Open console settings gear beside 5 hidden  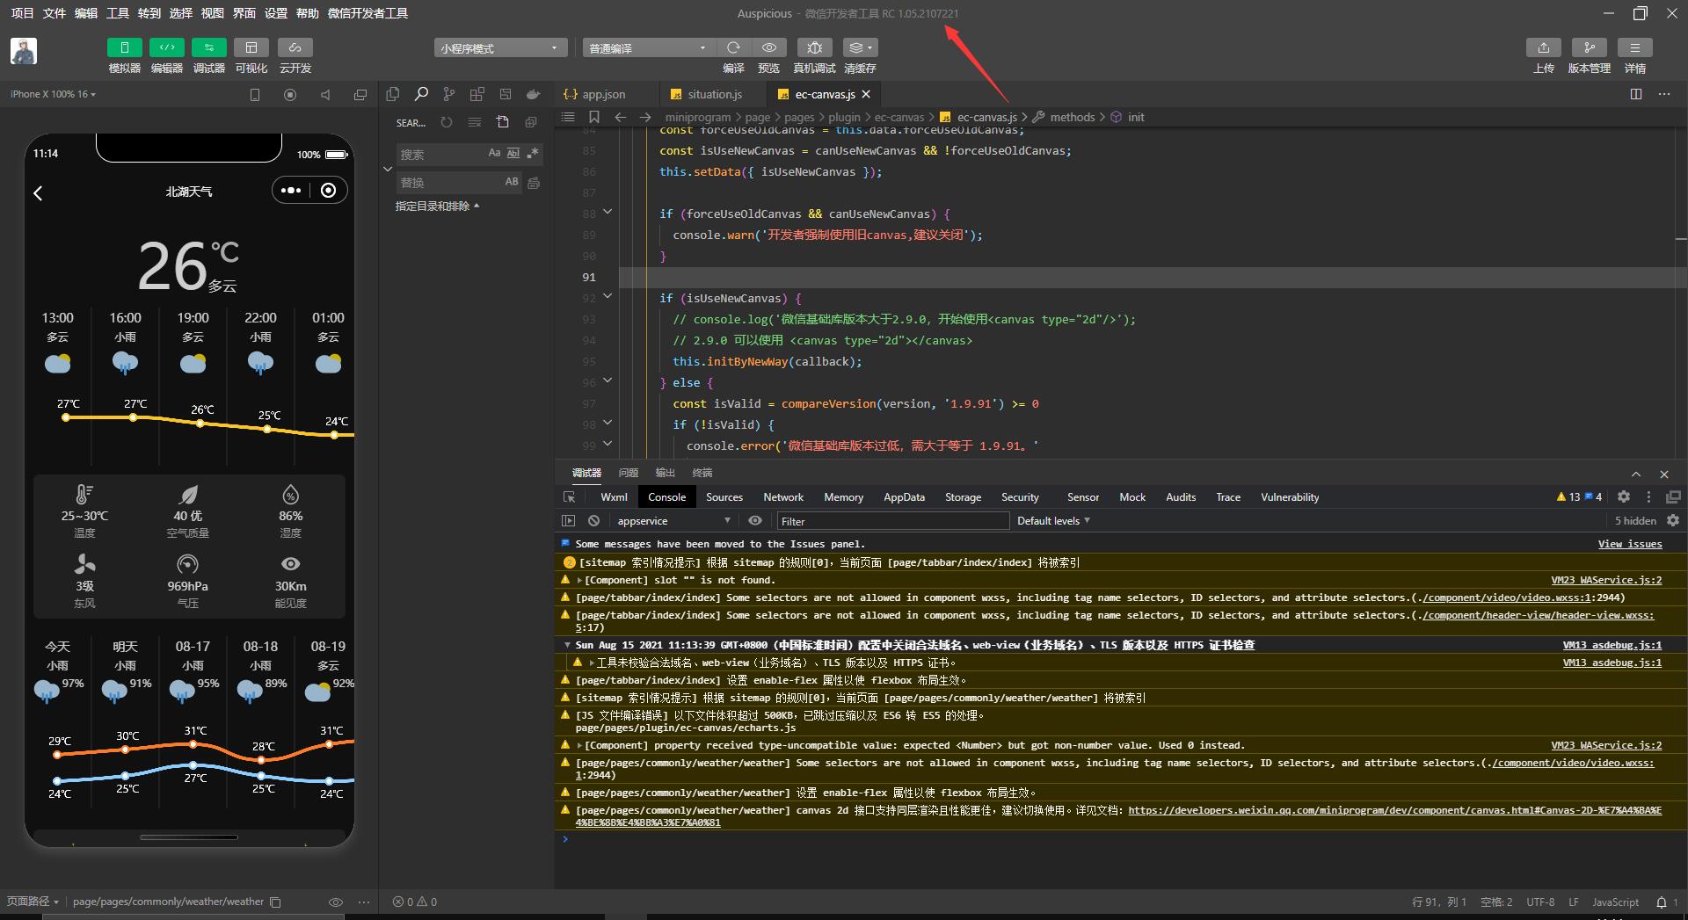point(1673,520)
